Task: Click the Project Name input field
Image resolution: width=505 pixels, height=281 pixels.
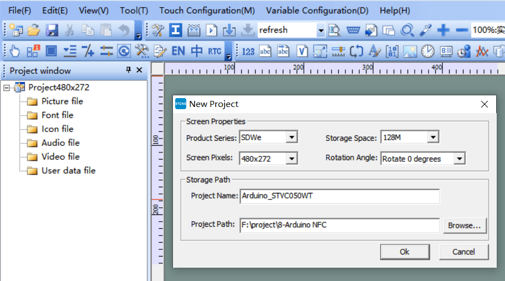Action: point(339,196)
